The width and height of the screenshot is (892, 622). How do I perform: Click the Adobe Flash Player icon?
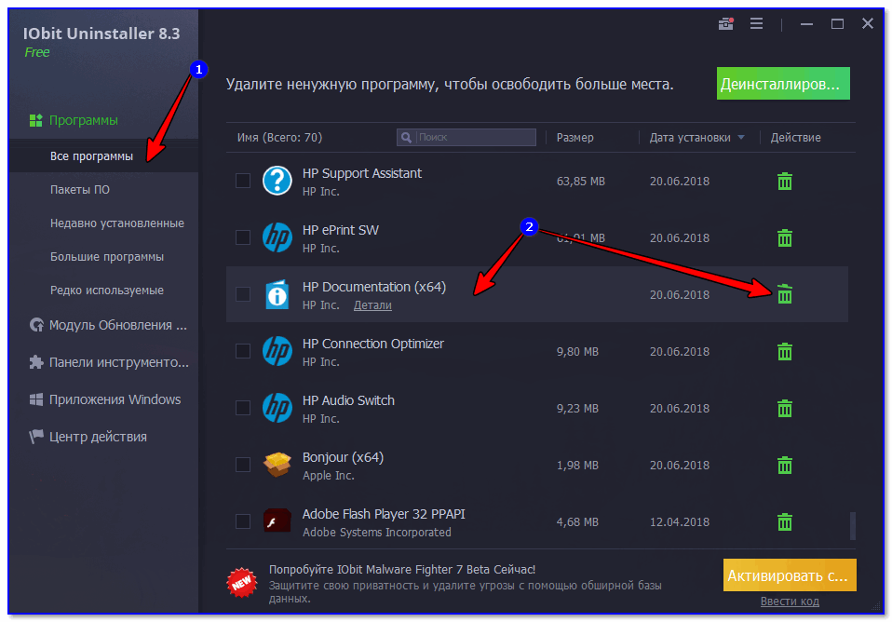277,521
